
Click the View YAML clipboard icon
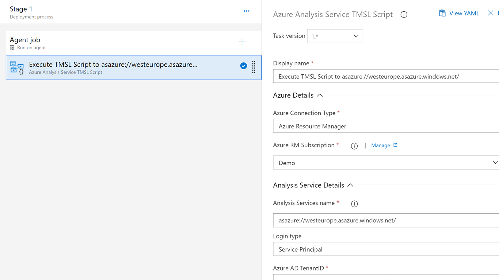click(442, 13)
